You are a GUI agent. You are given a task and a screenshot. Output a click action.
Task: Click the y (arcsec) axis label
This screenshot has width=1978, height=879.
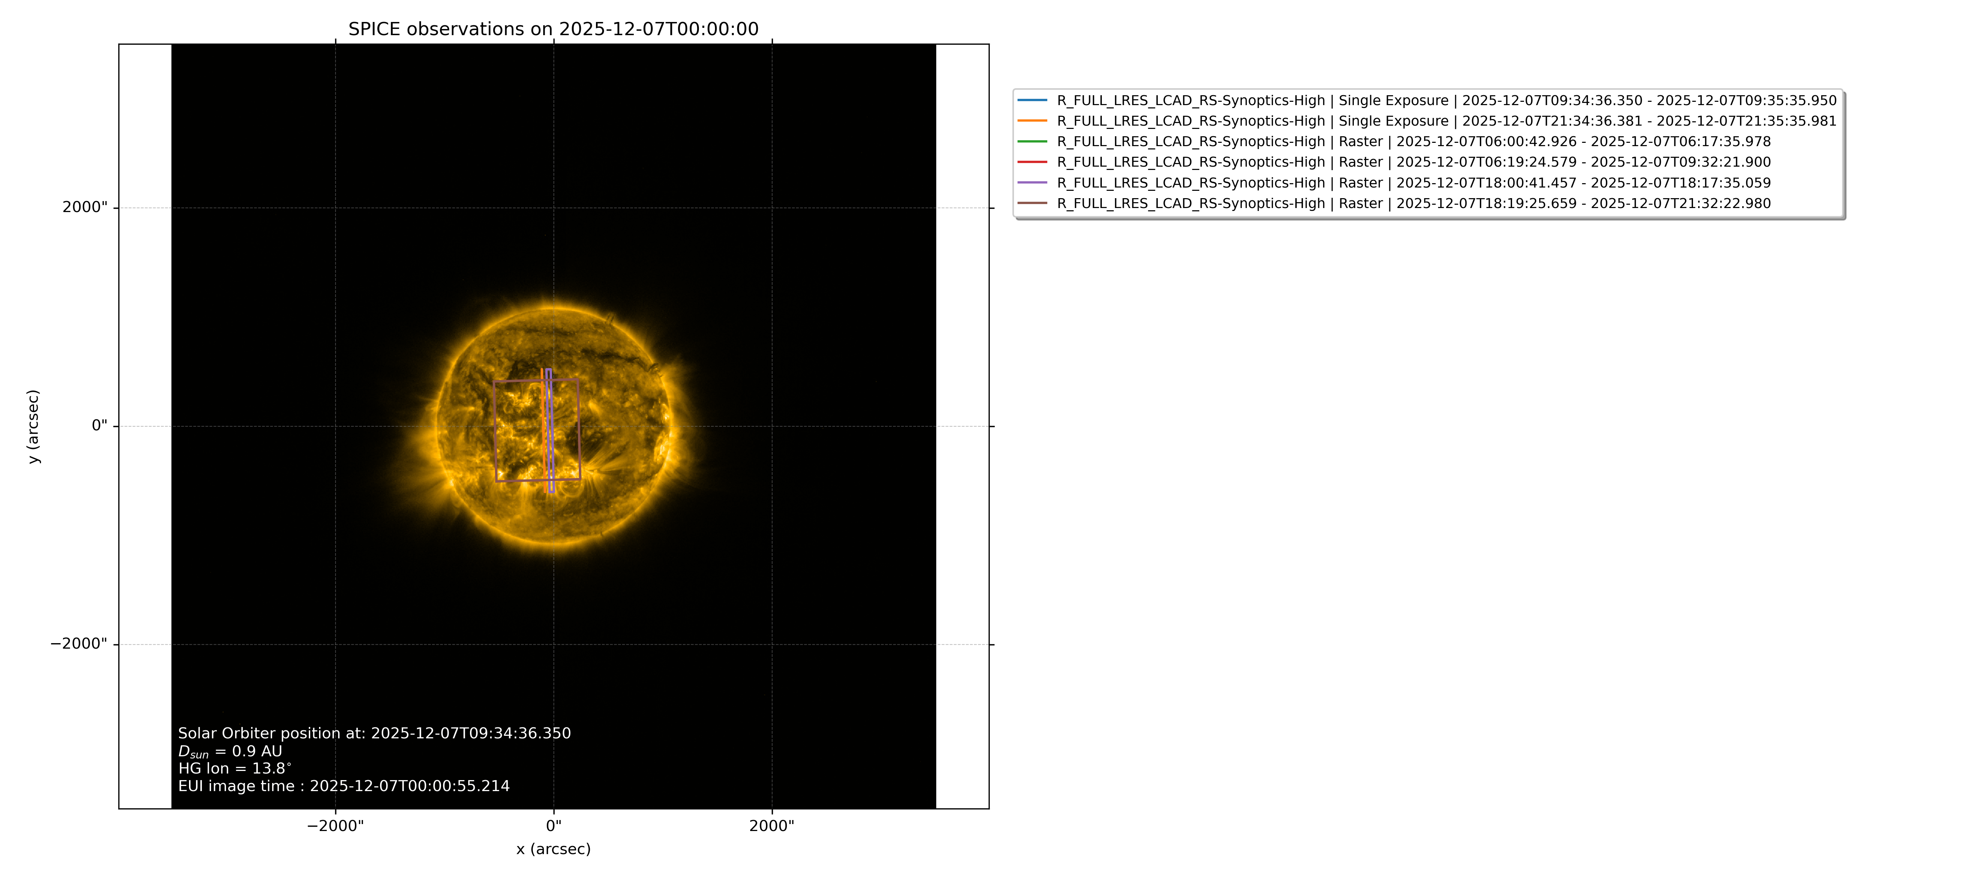tap(33, 426)
